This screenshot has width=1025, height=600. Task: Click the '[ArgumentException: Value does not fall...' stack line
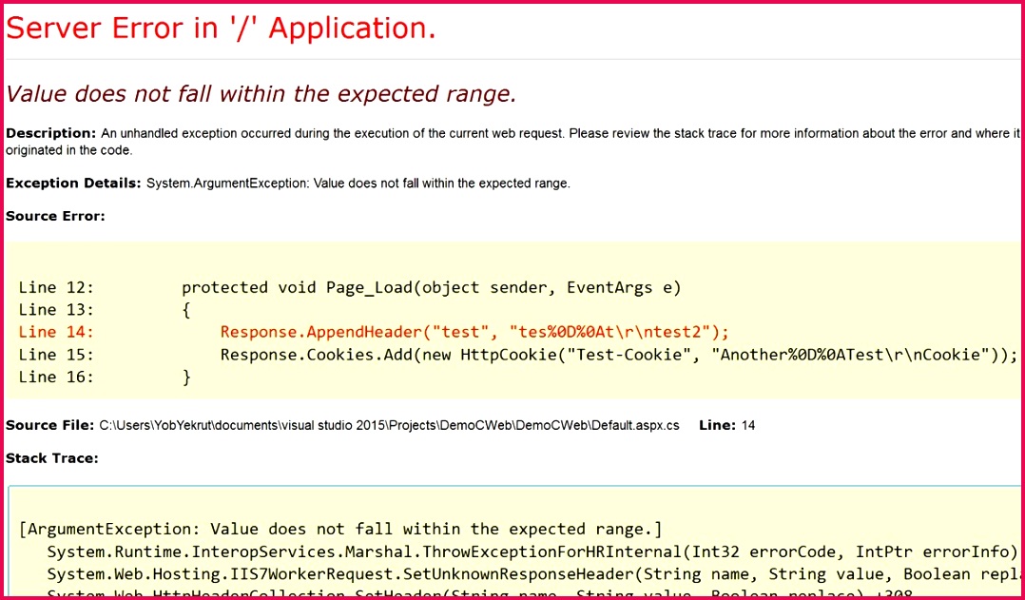[340, 529]
